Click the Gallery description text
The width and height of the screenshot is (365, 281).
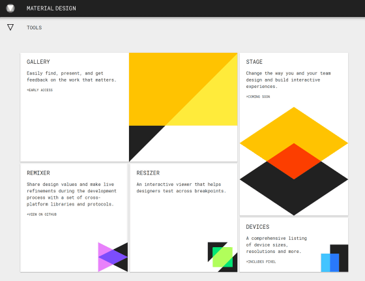tap(72, 76)
